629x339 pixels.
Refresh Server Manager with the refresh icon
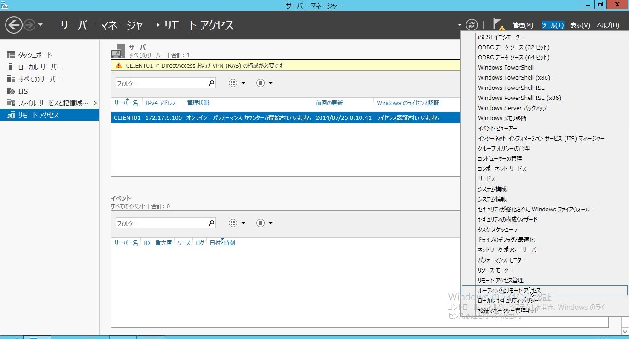pyautogui.click(x=472, y=25)
